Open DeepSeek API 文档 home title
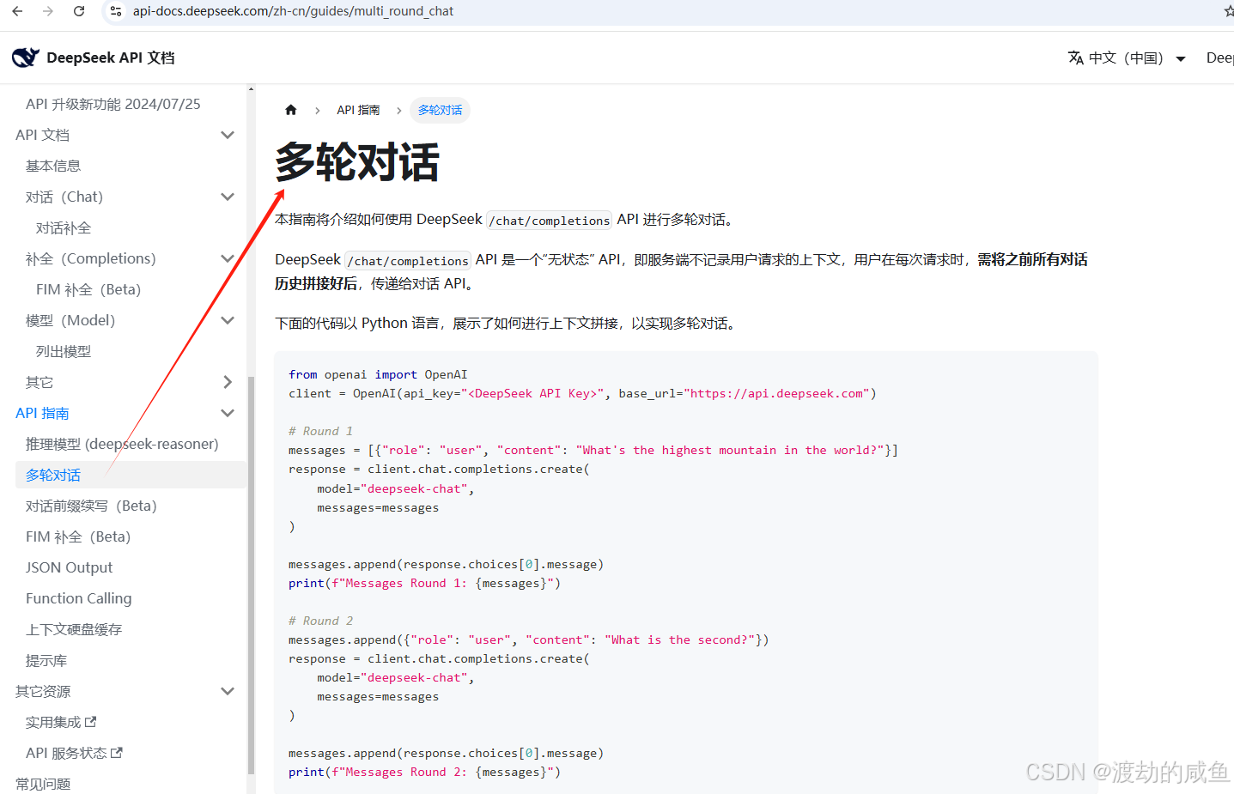1234x794 pixels. click(111, 58)
